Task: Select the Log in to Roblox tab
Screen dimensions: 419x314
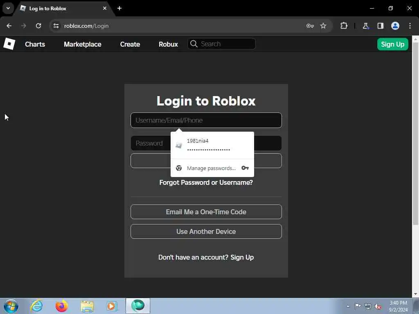Action: coord(64,9)
